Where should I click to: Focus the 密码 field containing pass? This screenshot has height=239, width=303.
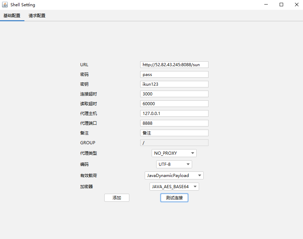pos(174,75)
